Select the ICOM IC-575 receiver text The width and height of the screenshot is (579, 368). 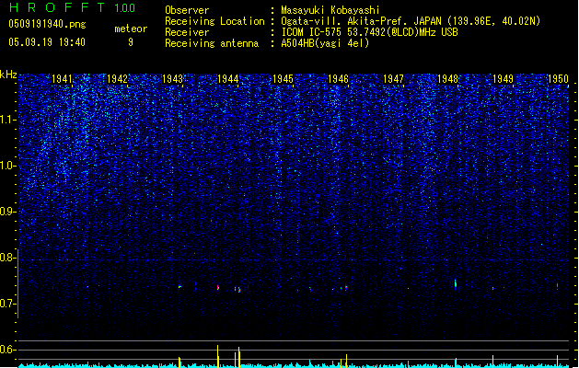tap(369, 32)
